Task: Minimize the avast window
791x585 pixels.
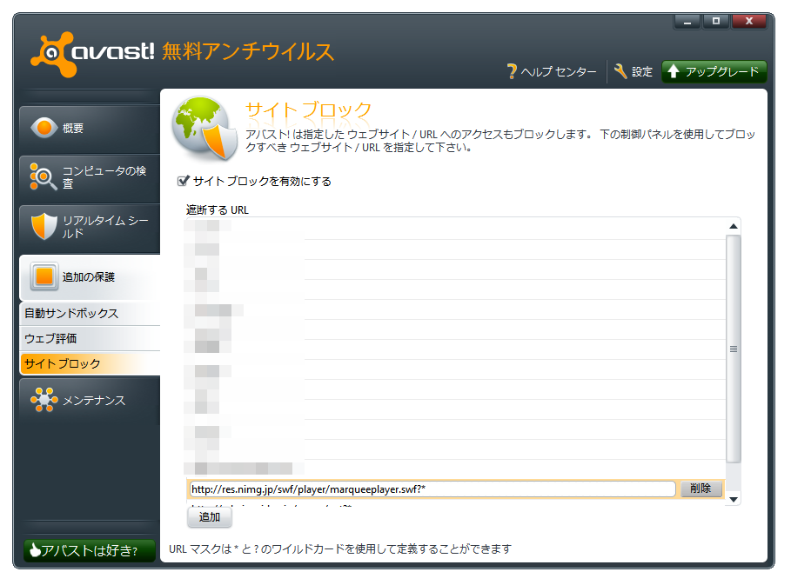Action: point(687,22)
